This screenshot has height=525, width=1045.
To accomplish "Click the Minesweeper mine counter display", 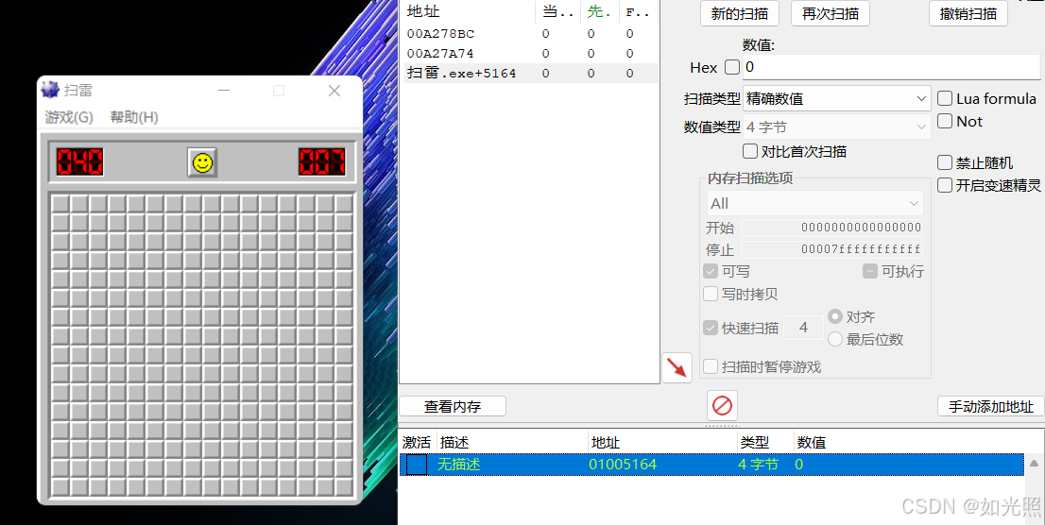I will coord(79,161).
